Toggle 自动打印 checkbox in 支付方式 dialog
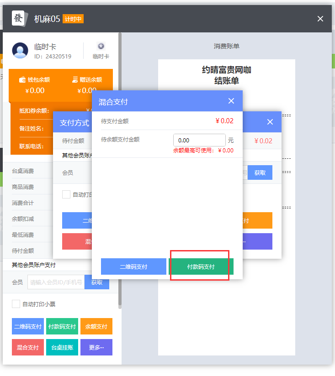The width and height of the screenshot is (335, 376). pos(66,194)
